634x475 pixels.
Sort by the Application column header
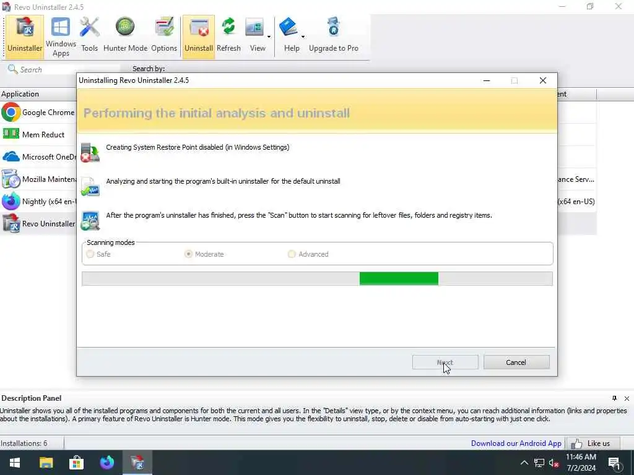[x=38, y=94]
